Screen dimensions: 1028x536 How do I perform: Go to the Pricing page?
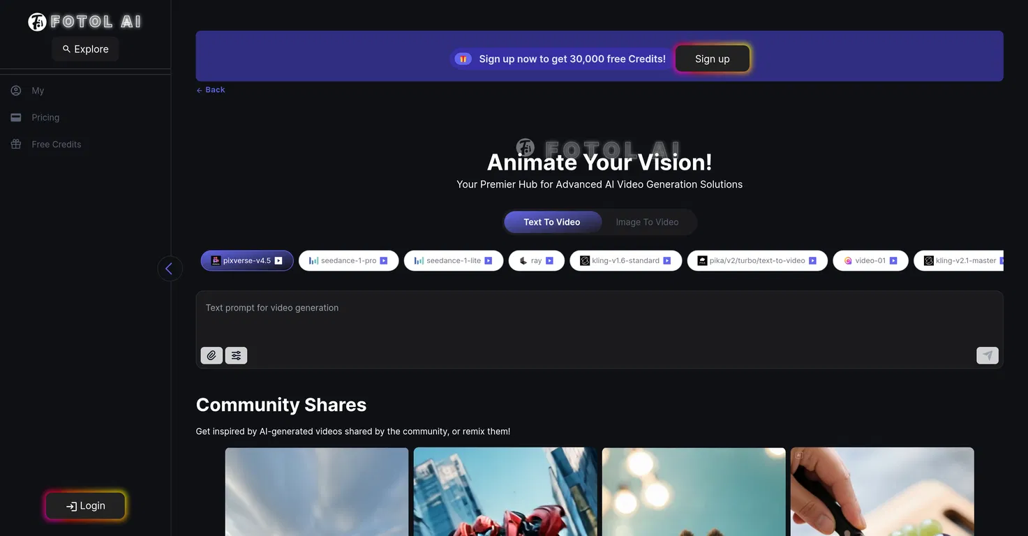click(45, 117)
